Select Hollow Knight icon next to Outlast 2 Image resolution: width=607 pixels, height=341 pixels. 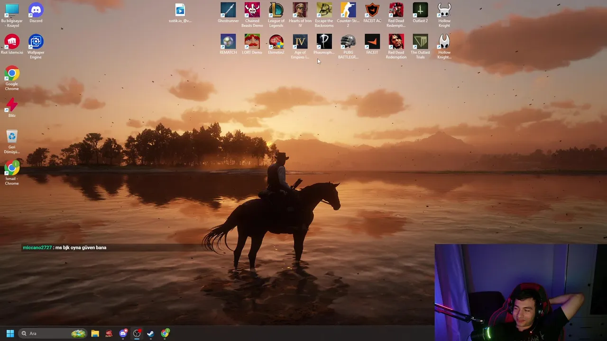tap(444, 15)
